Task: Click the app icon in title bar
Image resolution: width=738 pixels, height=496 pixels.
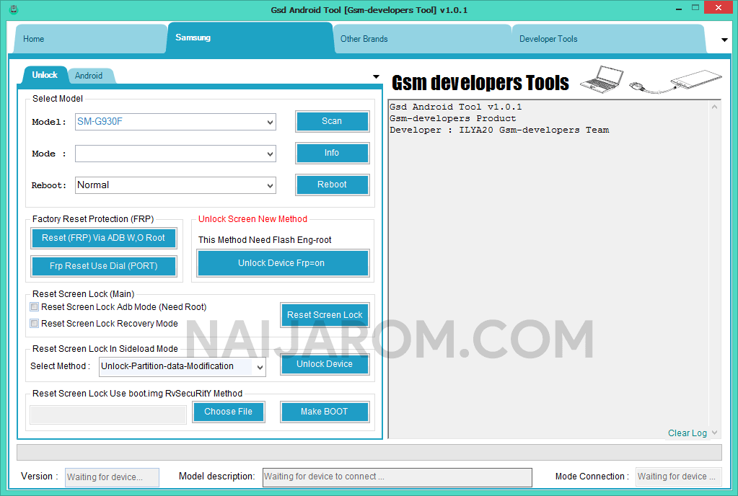Action: point(14,9)
